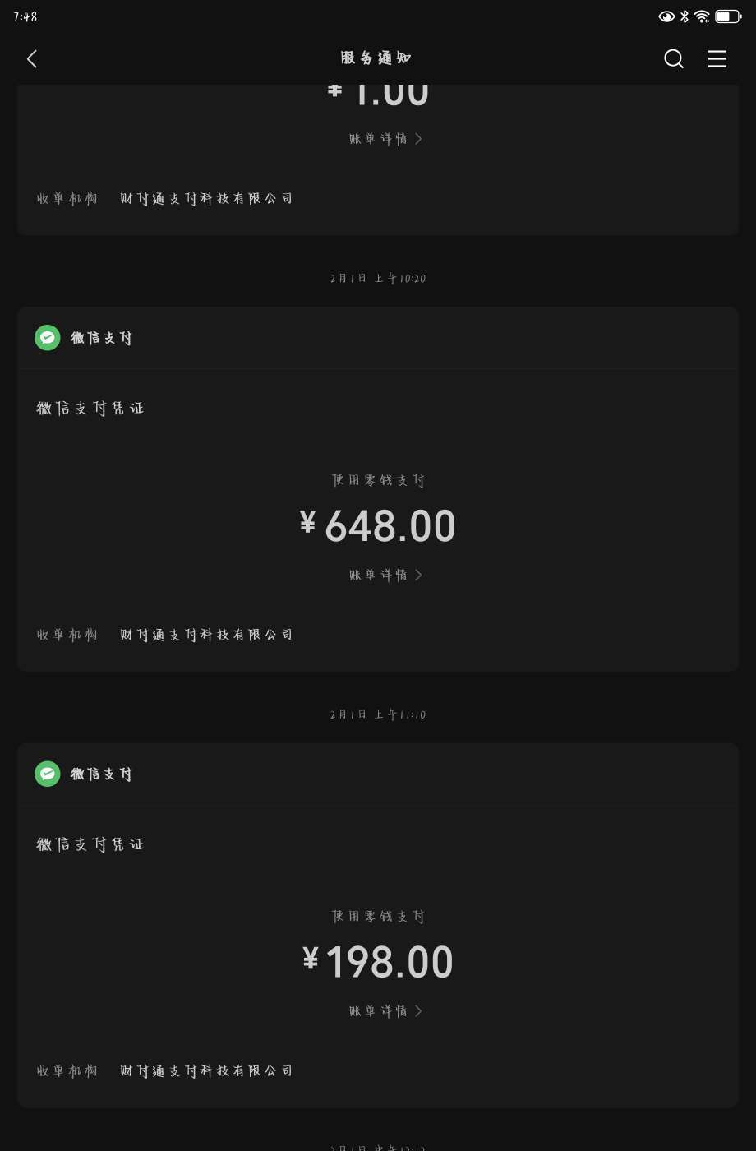756x1151 pixels.
Task: Tap WeChat Pay logo on ¥648.00 card
Action: [x=48, y=338]
